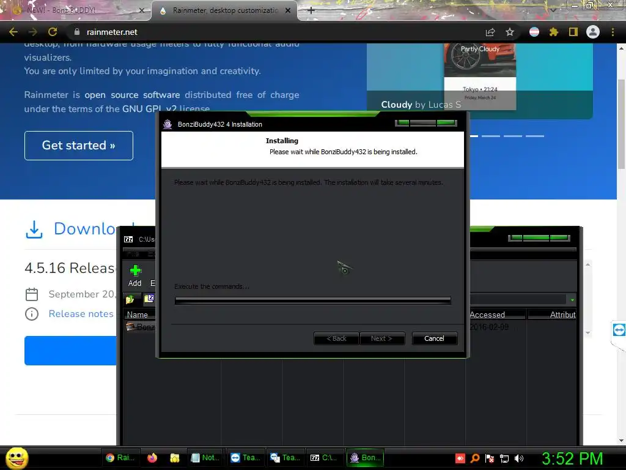Click the Get started button
This screenshot has width=626, height=470.
point(79,146)
